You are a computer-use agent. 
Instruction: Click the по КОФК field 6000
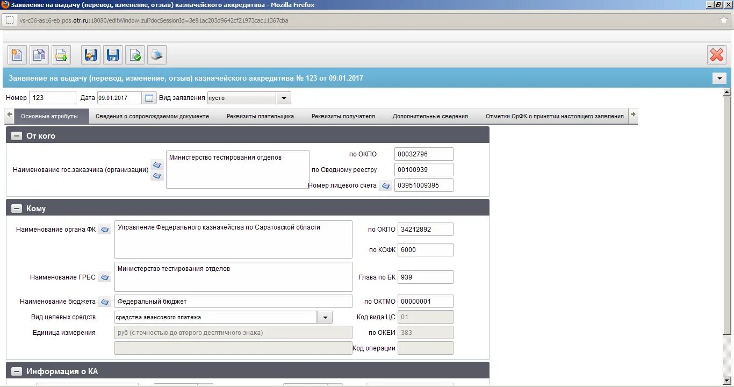point(426,250)
